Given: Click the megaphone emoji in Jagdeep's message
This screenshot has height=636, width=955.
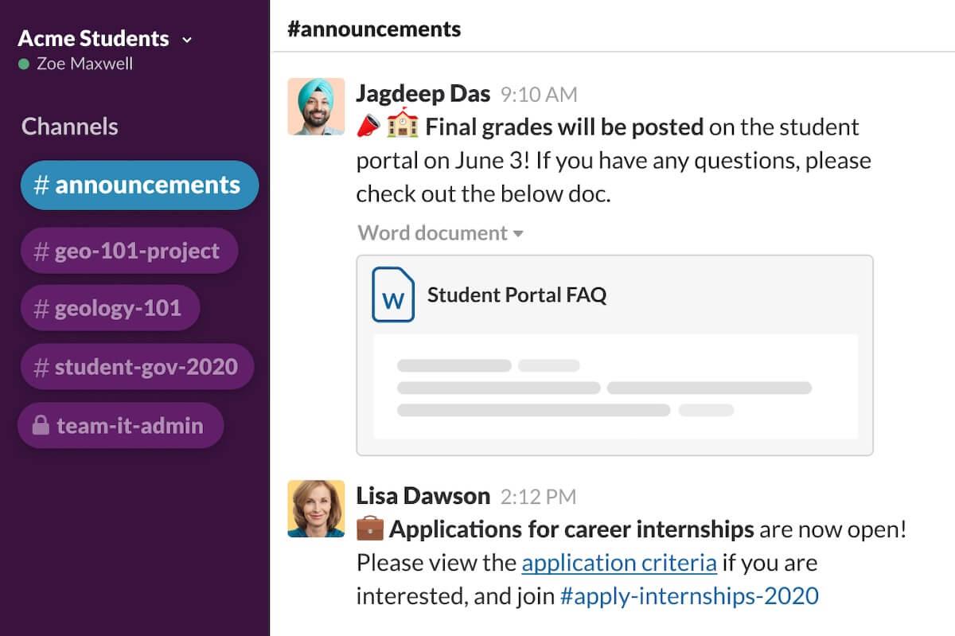Looking at the screenshot, I should 368,127.
